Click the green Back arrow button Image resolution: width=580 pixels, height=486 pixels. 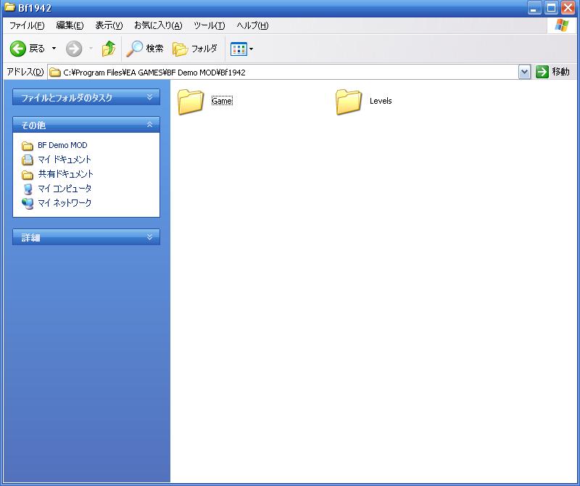pos(17,49)
